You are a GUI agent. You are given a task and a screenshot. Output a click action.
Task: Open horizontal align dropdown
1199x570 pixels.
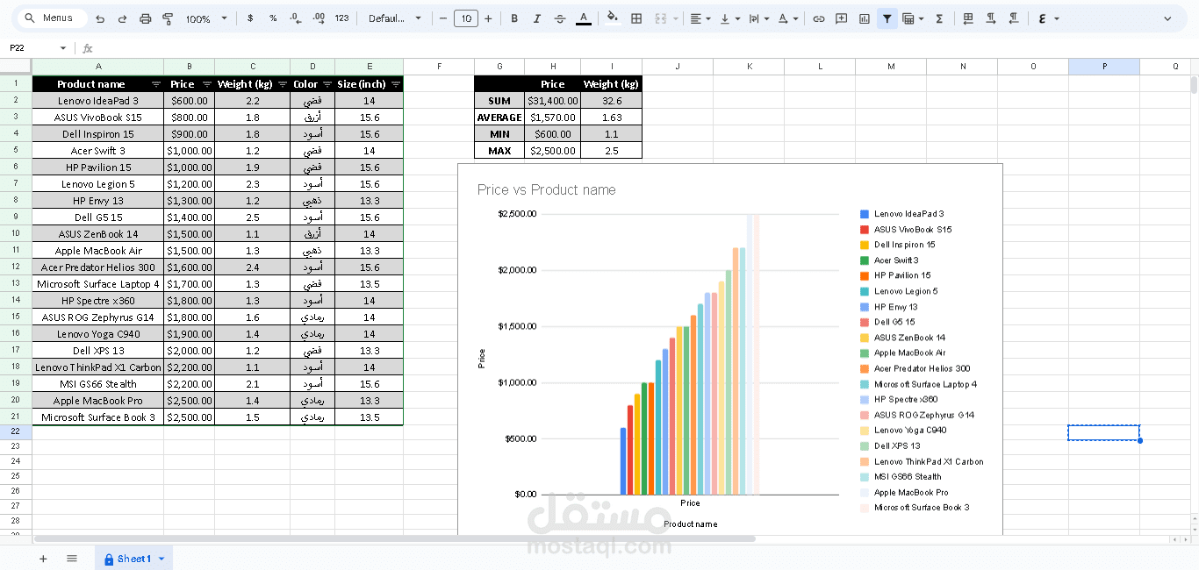pos(700,18)
